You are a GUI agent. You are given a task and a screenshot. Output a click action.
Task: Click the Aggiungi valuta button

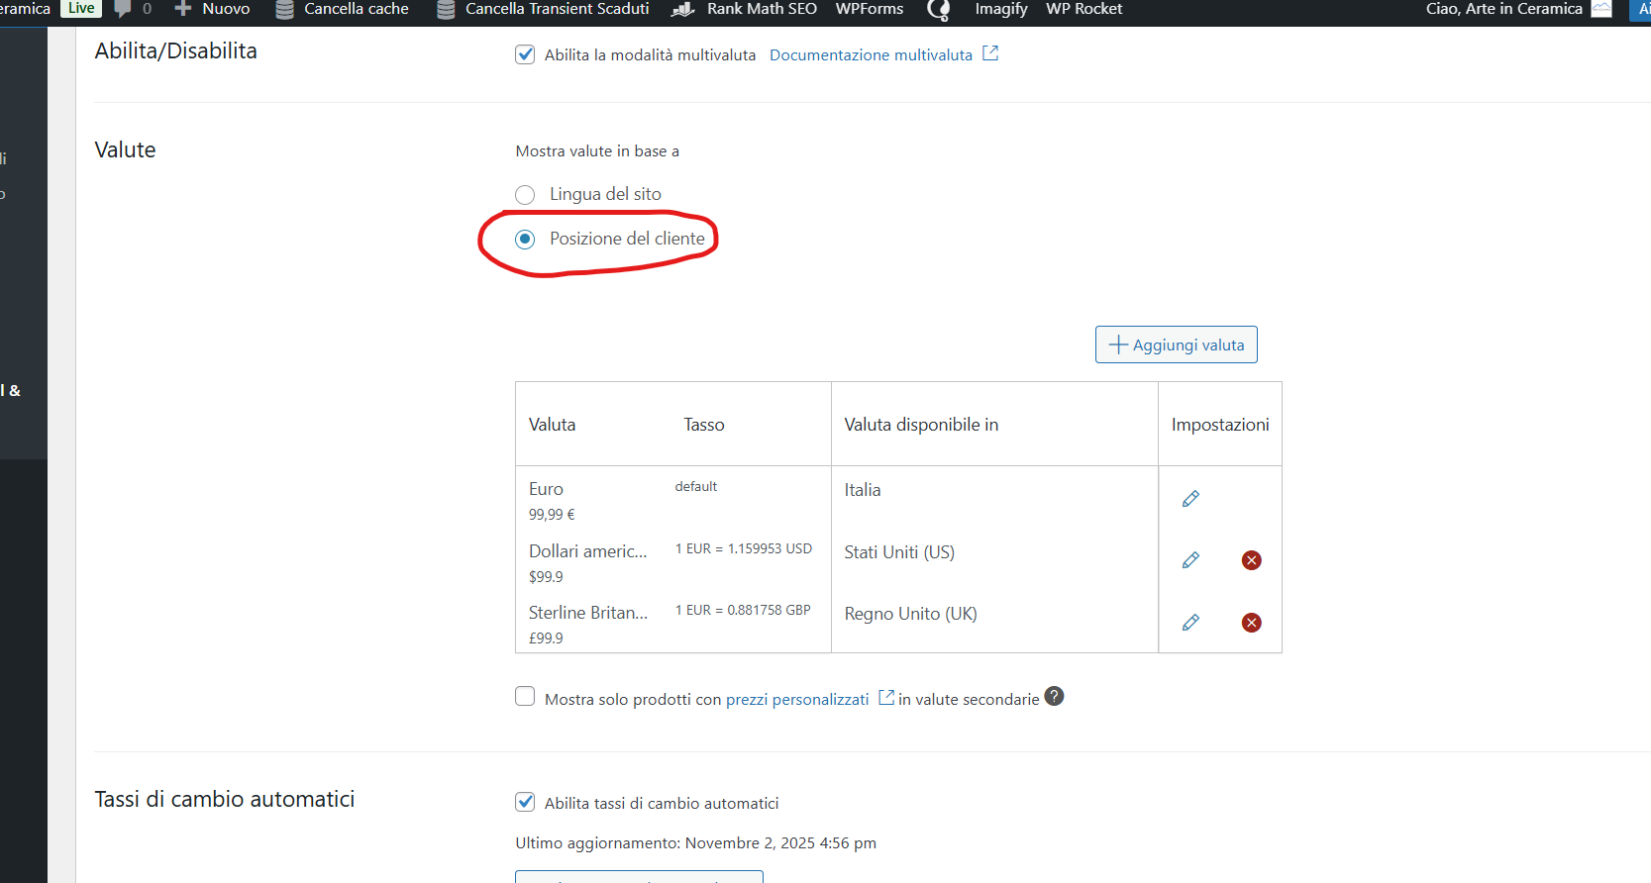[1177, 344]
